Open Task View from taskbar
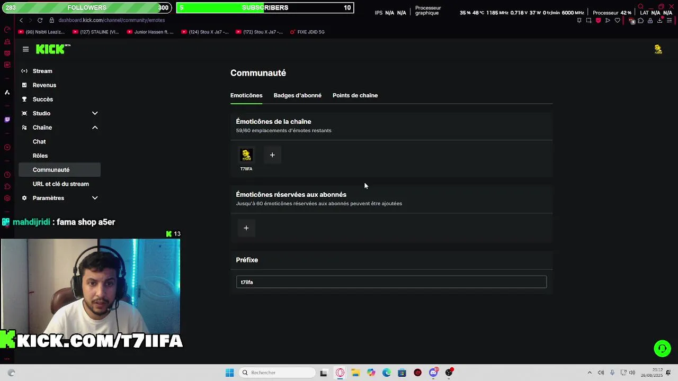This screenshot has height=381, width=678. (x=324, y=373)
